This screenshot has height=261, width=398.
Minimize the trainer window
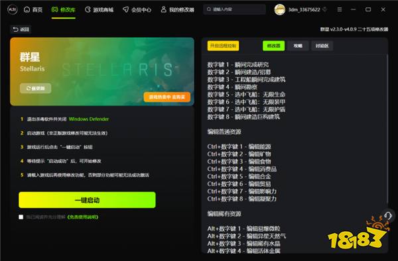click(x=353, y=9)
